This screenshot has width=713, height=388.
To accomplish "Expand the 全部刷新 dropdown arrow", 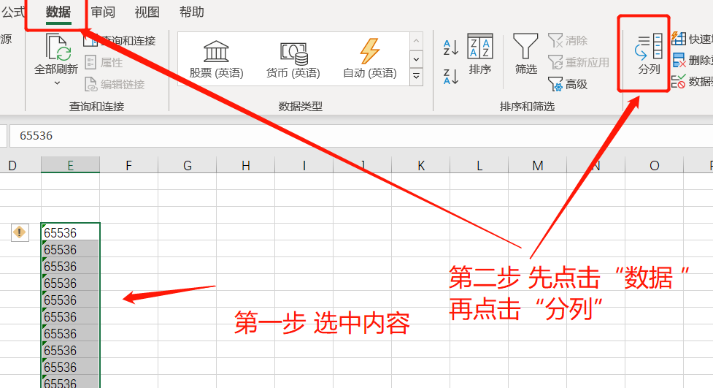I will tap(58, 83).
